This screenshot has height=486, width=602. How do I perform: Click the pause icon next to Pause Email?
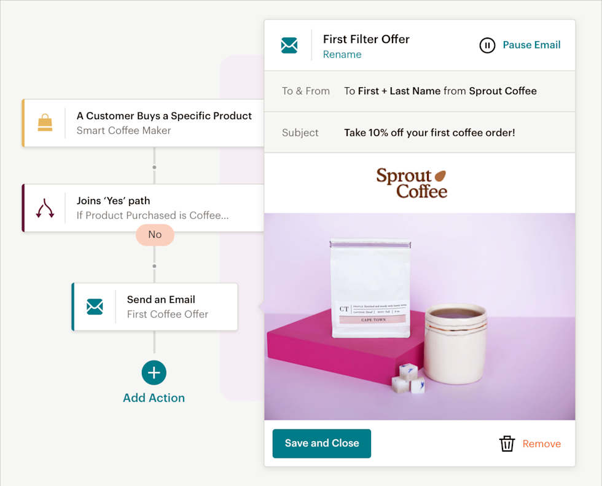tap(487, 45)
